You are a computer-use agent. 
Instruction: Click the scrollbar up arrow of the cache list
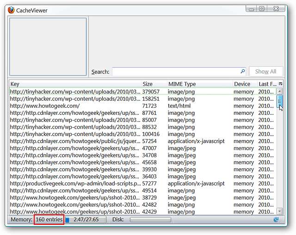pos(279,91)
